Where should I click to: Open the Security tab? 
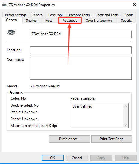click(126, 21)
